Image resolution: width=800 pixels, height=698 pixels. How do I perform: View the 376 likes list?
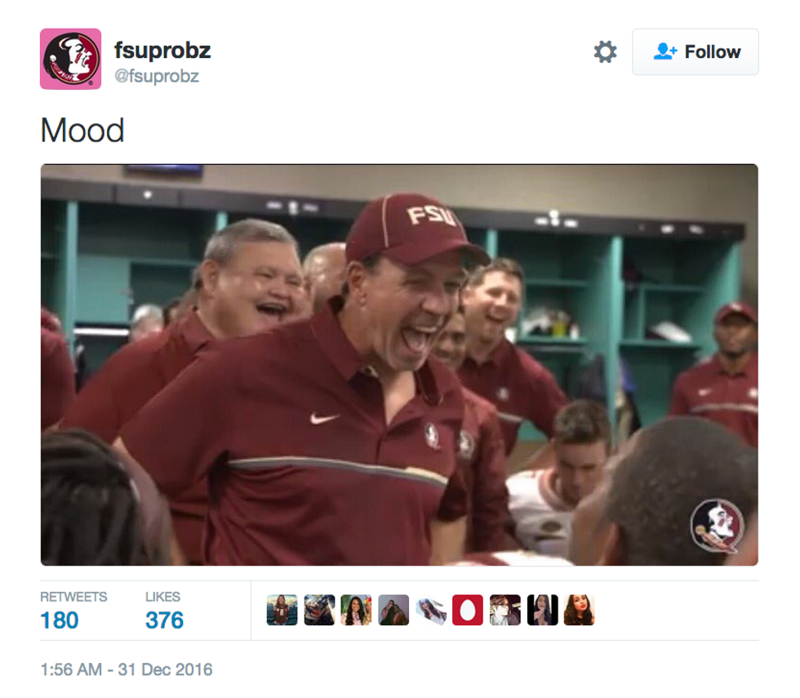point(164,620)
